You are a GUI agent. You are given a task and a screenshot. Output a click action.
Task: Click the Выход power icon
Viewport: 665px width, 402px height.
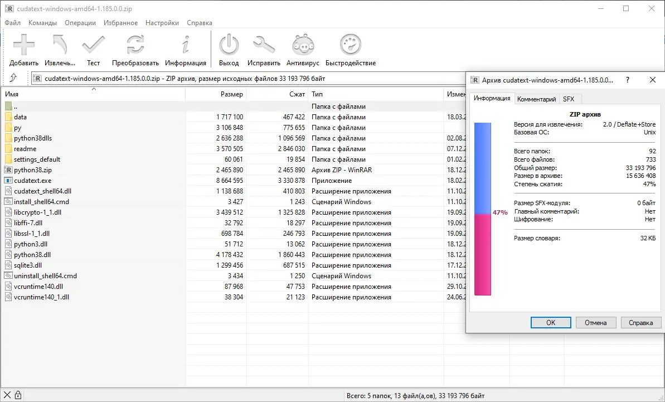point(229,45)
